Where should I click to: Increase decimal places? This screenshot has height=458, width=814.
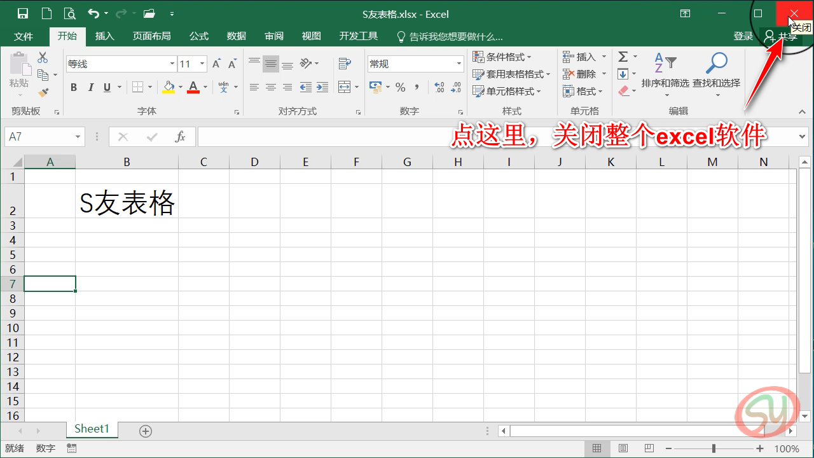(439, 88)
